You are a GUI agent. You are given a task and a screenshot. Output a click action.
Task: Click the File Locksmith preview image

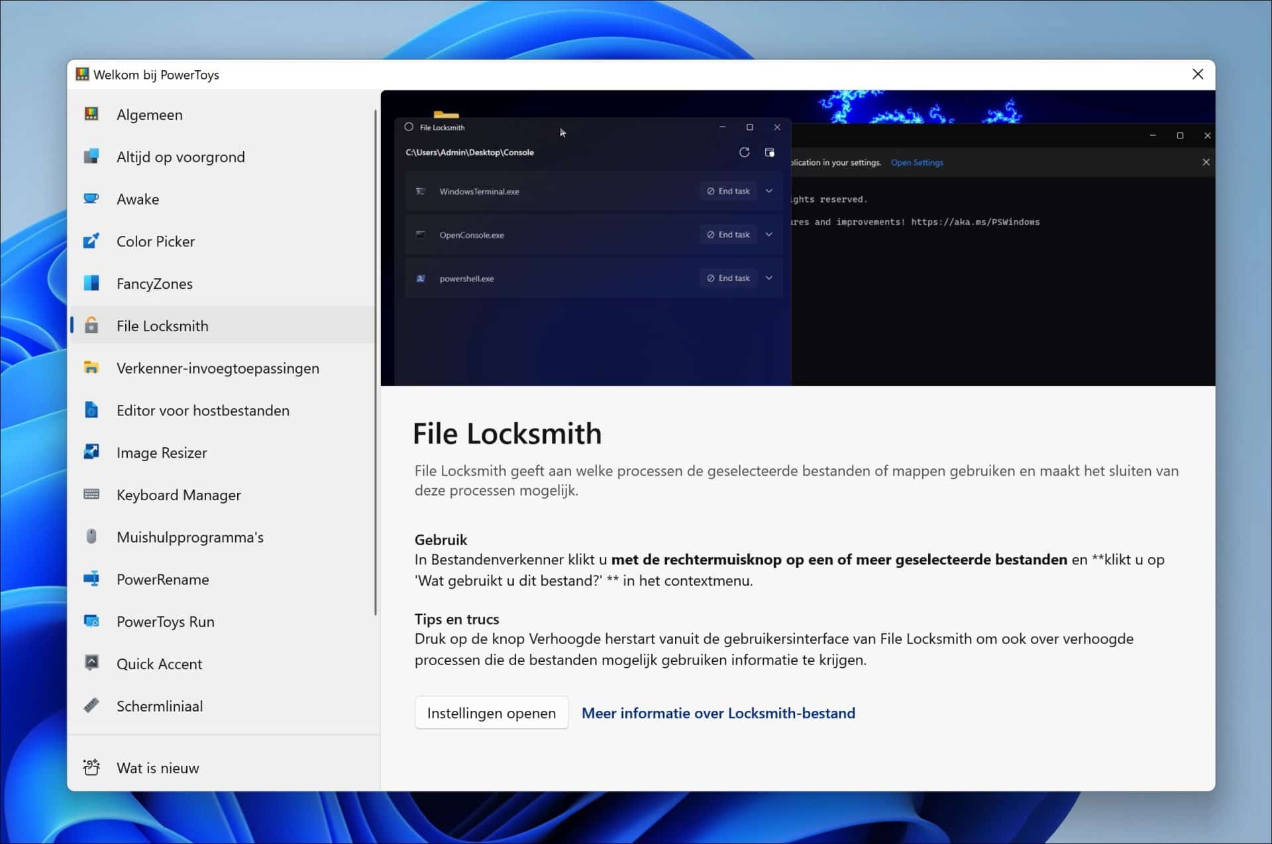click(798, 238)
